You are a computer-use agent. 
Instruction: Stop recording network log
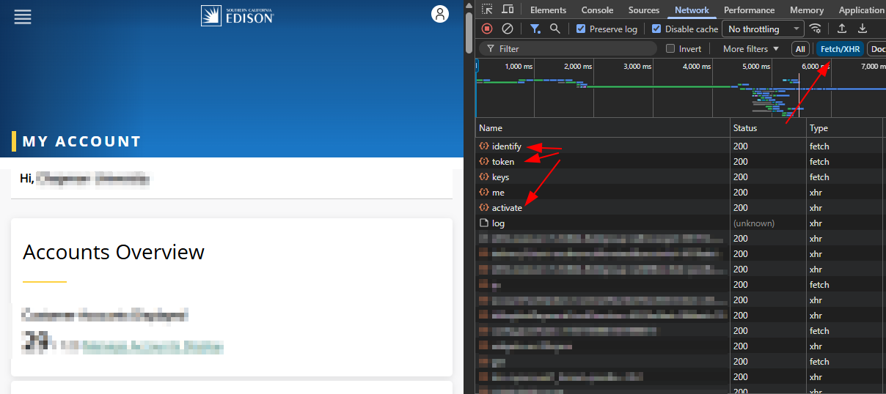click(x=487, y=29)
